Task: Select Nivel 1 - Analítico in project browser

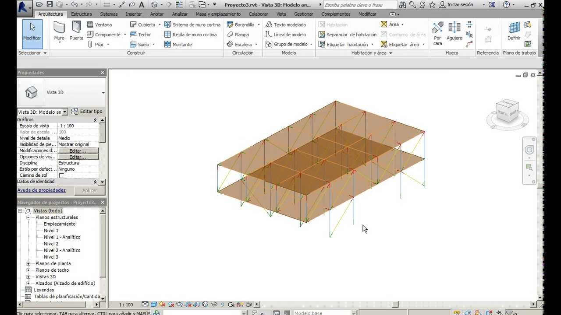Action: pos(62,237)
